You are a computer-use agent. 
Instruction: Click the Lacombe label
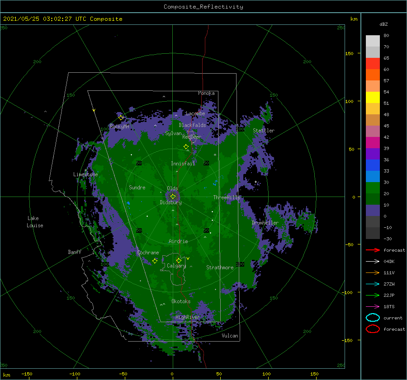pos(195,113)
